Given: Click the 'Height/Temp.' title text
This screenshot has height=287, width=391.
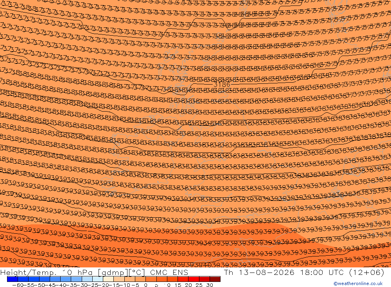Looking at the screenshot, I should click(x=29, y=272).
